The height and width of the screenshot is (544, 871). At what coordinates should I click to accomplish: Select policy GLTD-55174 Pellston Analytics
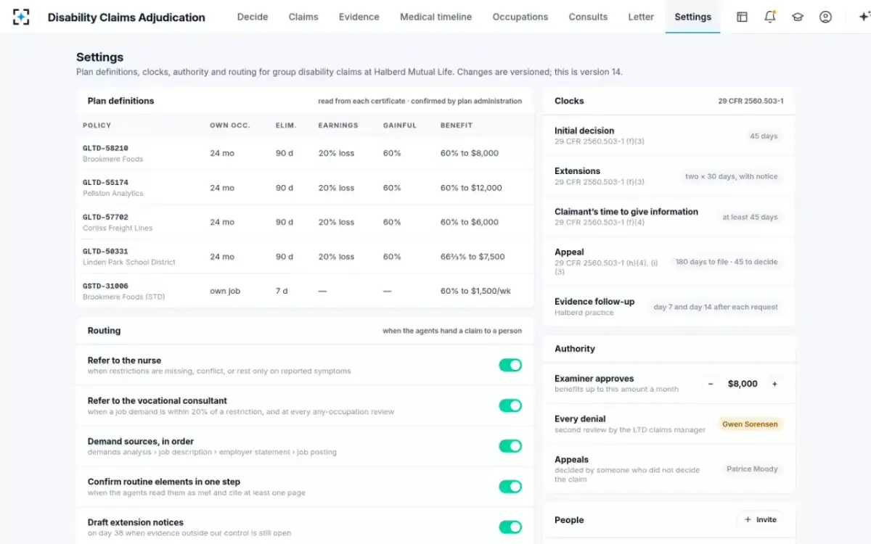pyautogui.click(x=305, y=188)
